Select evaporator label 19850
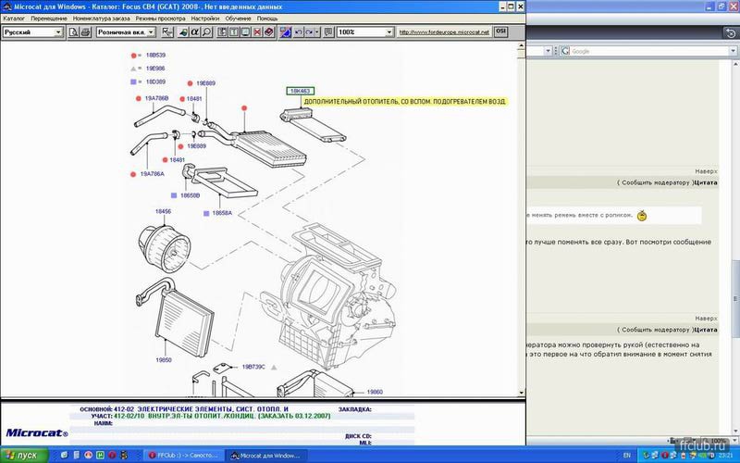This screenshot has width=740, height=463. [x=164, y=360]
